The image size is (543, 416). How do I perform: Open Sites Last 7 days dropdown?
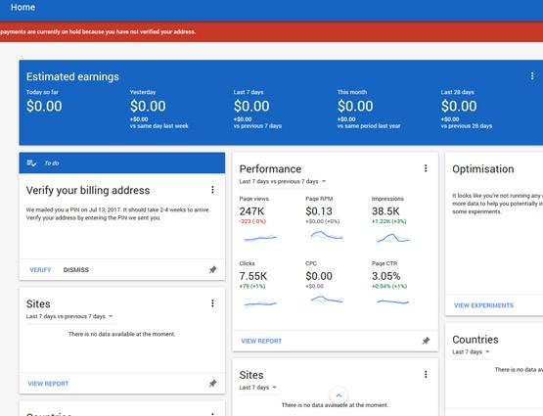(258, 388)
